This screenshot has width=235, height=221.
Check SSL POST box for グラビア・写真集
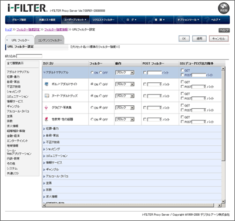click(x=182, y=110)
